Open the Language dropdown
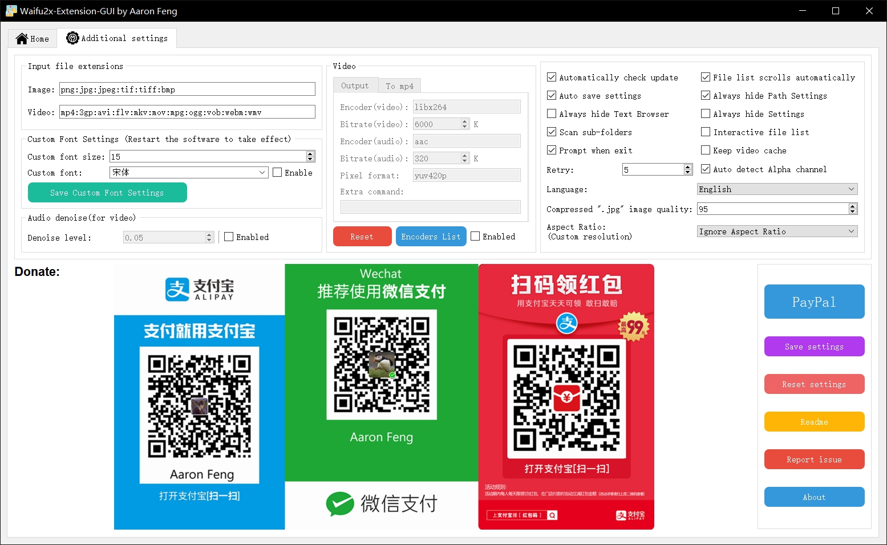Screen dimensions: 887x545 coord(777,189)
